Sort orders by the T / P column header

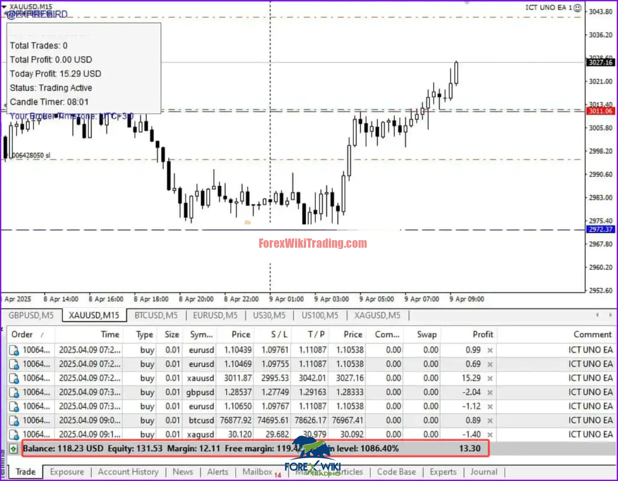click(x=309, y=335)
